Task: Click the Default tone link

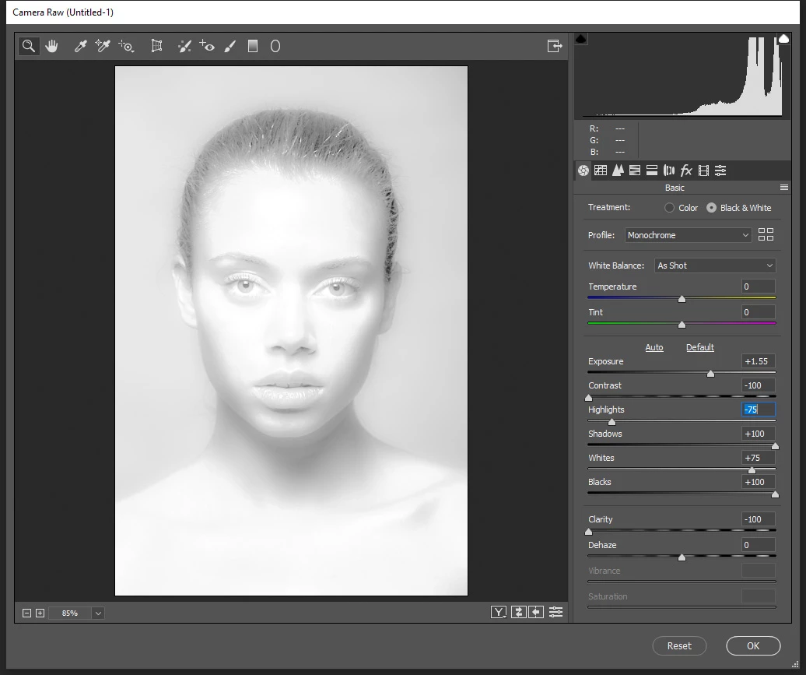Action: (700, 347)
